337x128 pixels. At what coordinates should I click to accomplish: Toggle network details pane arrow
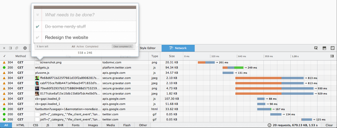pos(332,56)
